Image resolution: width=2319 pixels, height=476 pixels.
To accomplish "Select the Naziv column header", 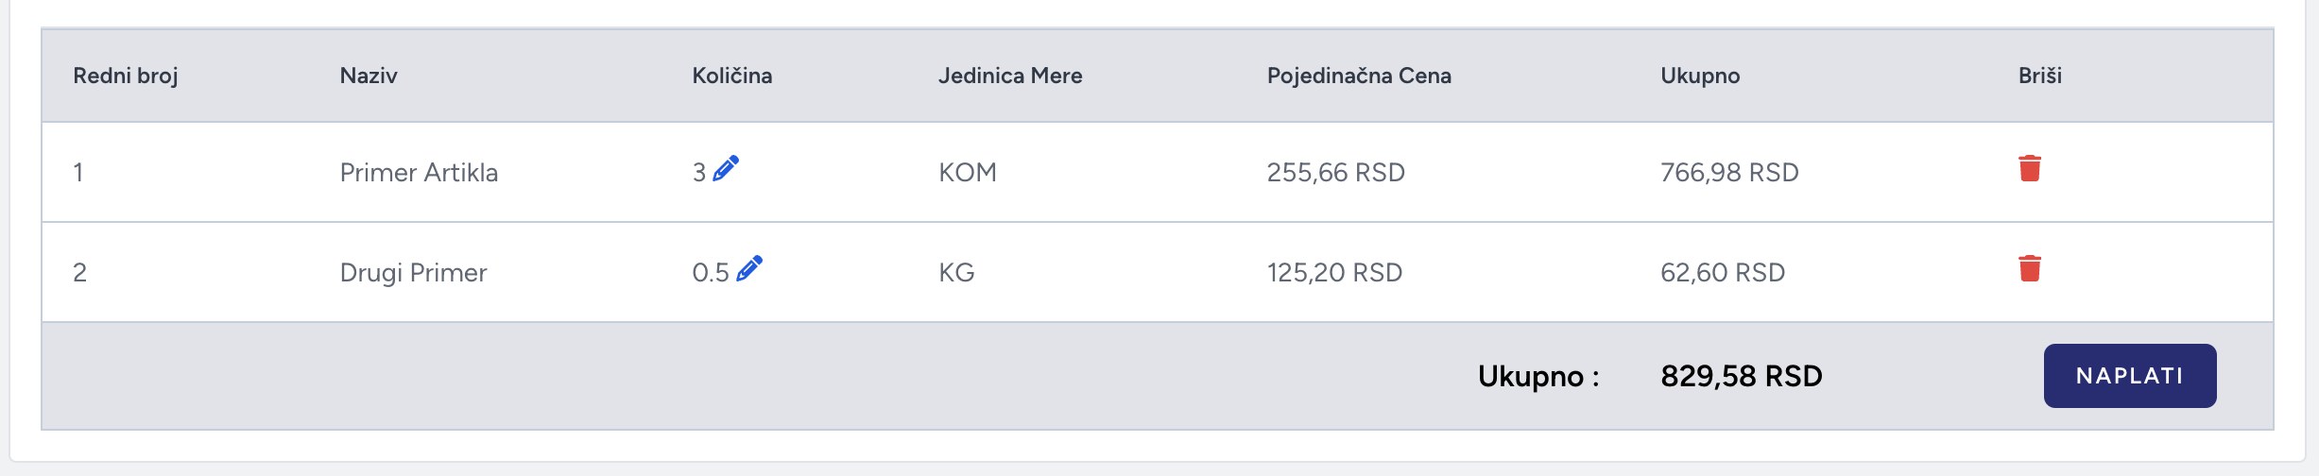I will tap(369, 76).
